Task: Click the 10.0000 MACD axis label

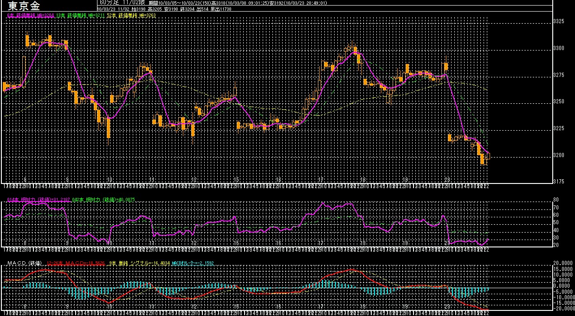Action: 562,274
